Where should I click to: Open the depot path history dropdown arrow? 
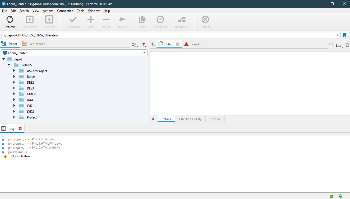pos(338,35)
